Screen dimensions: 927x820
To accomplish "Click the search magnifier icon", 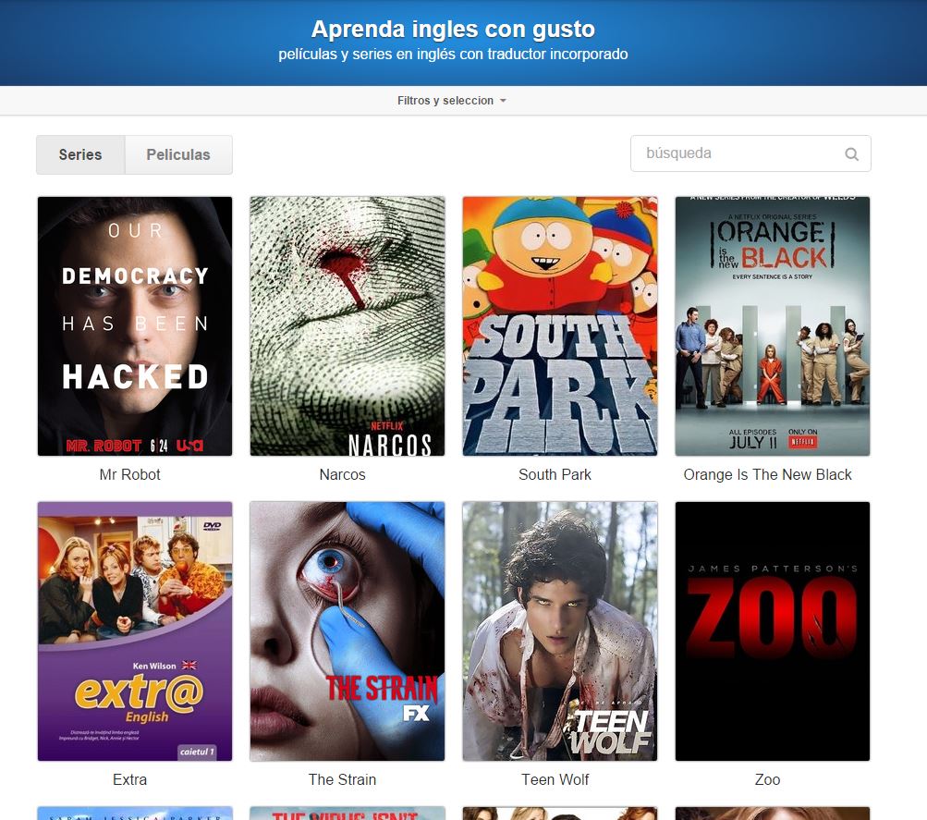I will [x=851, y=154].
